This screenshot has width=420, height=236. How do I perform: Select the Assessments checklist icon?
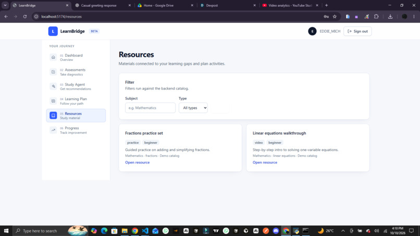pyautogui.click(x=53, y=72)
